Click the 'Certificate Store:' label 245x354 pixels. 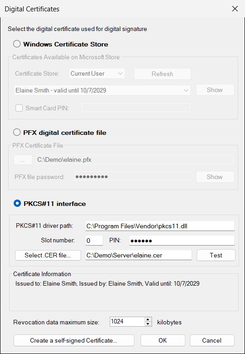click(37, 74)
